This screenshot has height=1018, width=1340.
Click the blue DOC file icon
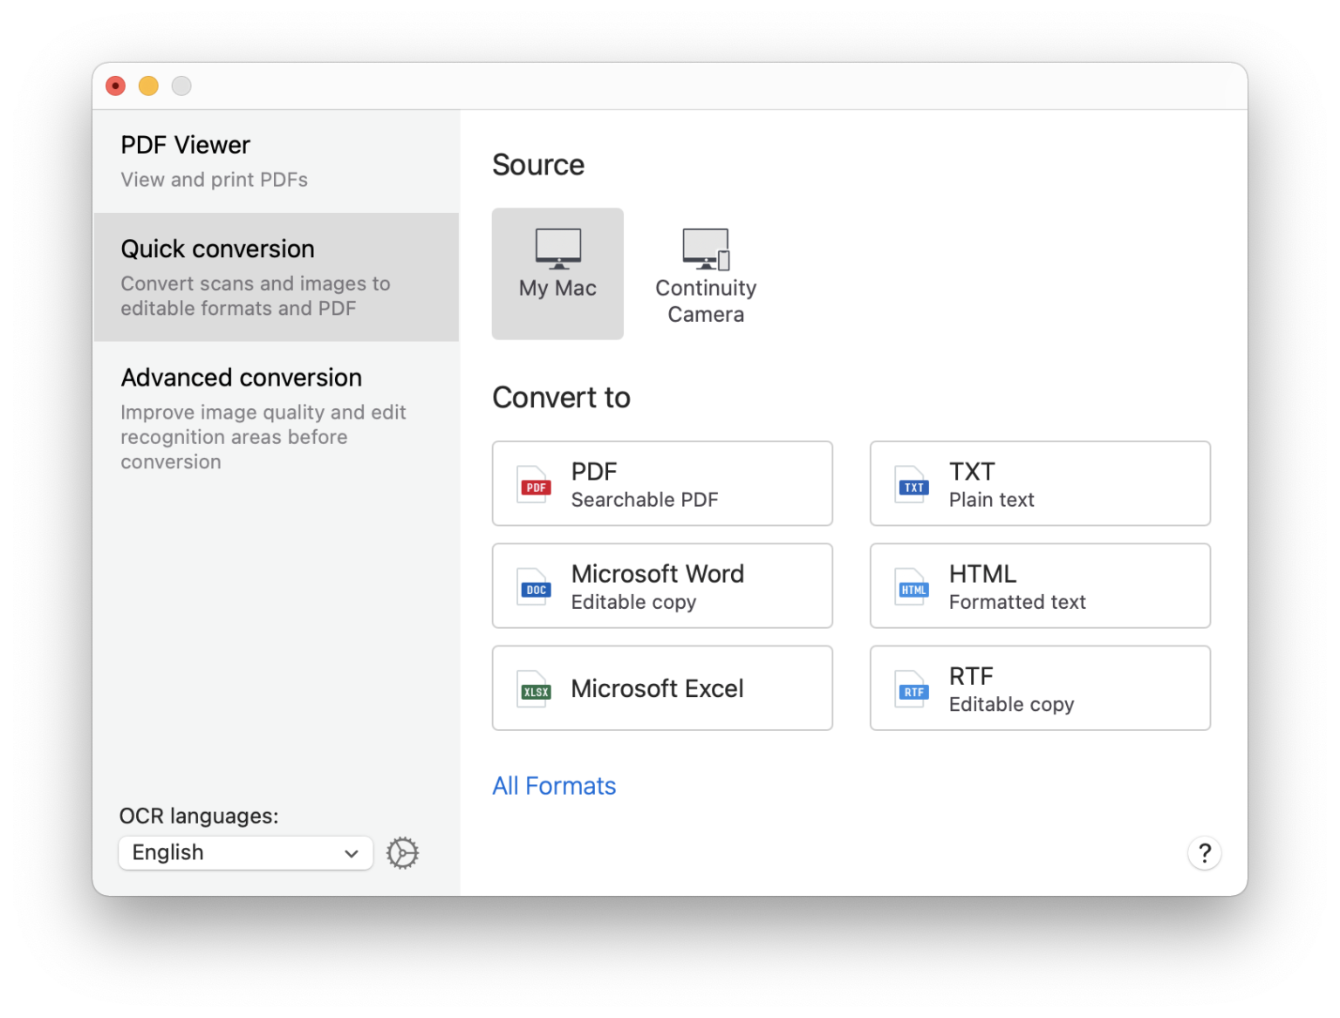pos(535,587)
